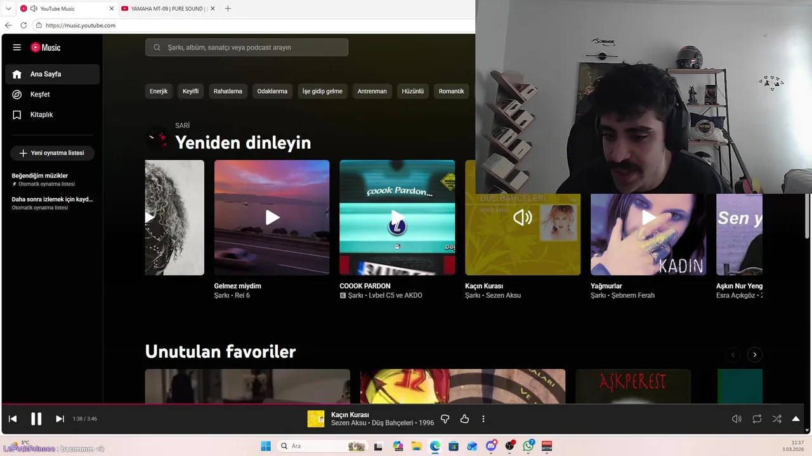The image size is (812, 456).
Task: Open Yağmurlar song title link
Action: coord(606,286)
